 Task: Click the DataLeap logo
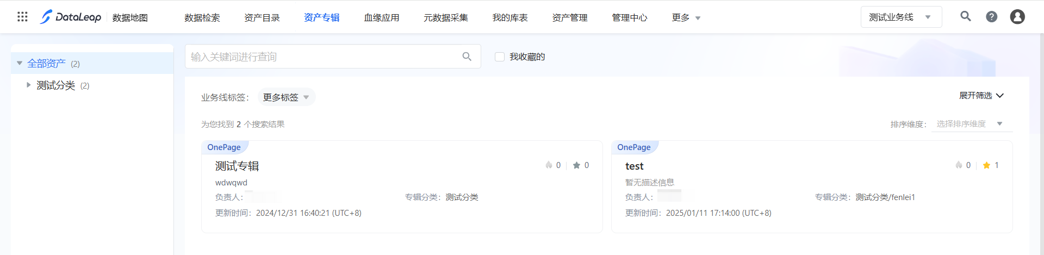tap(71, 17)
